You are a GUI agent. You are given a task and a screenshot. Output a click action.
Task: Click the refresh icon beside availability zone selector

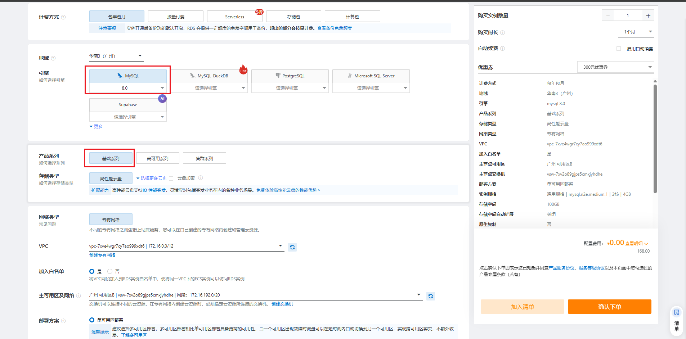(x=430, y=296)
